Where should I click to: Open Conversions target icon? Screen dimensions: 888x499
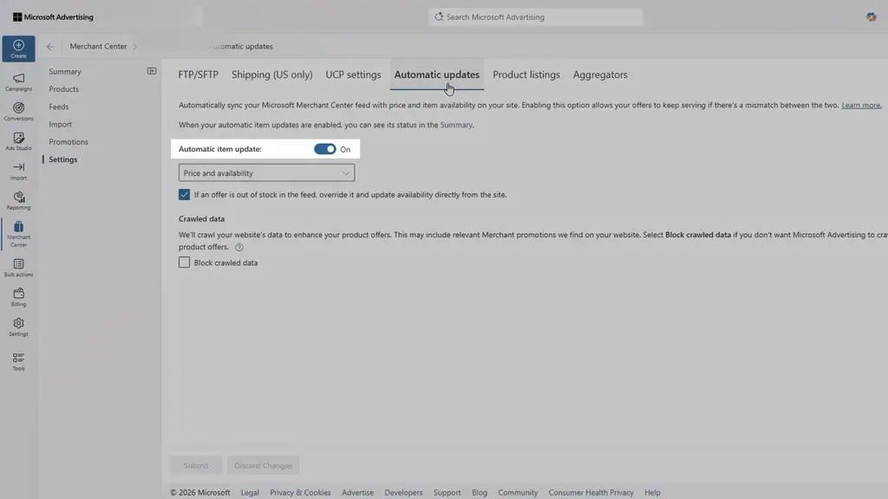19,107
